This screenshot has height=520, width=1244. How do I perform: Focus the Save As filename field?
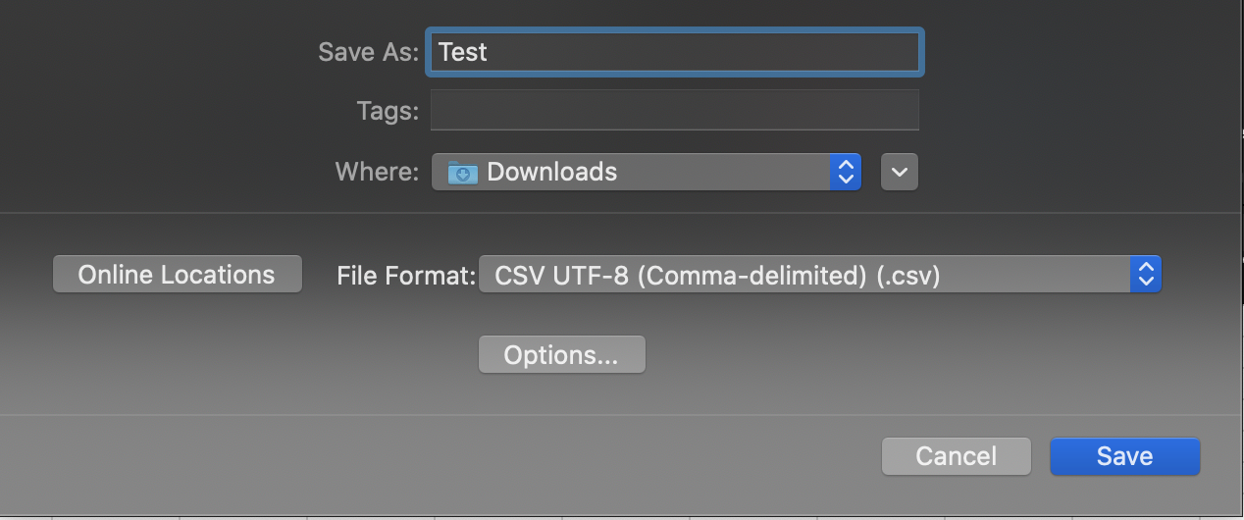pyautogui.click(x=675, y=52)
